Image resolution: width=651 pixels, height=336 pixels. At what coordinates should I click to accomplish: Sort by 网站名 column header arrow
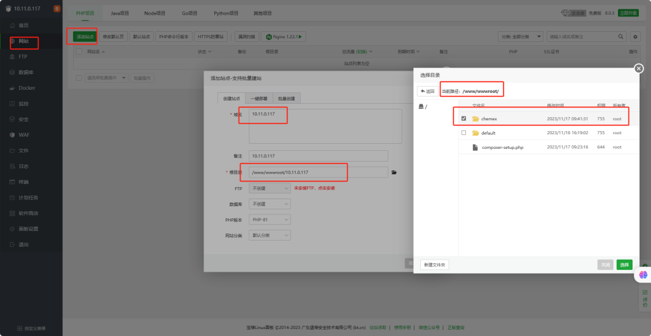(103, 52)
